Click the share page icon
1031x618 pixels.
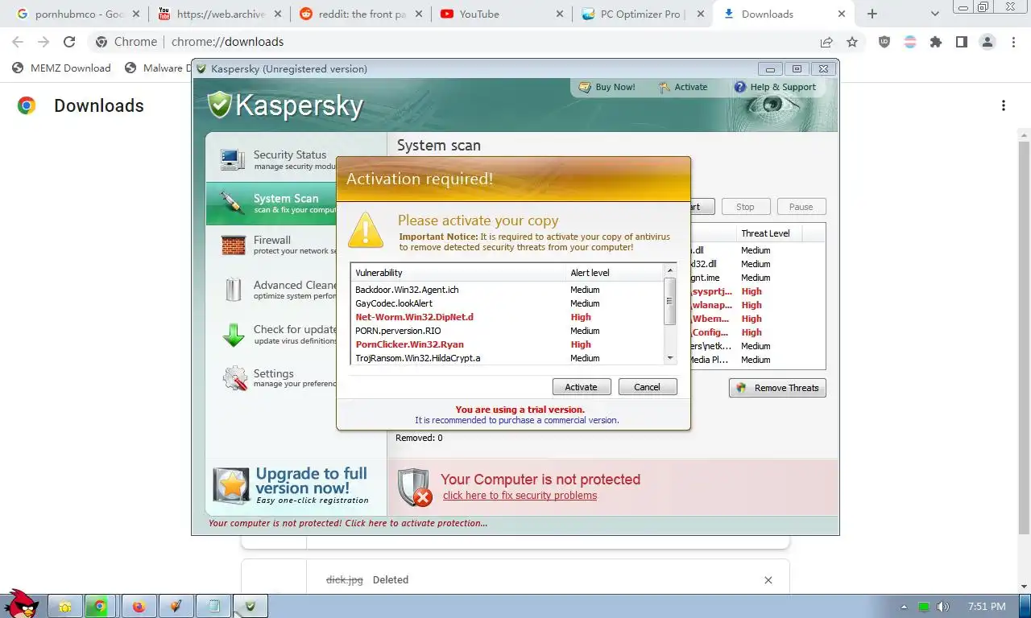[x=826, y=42]
